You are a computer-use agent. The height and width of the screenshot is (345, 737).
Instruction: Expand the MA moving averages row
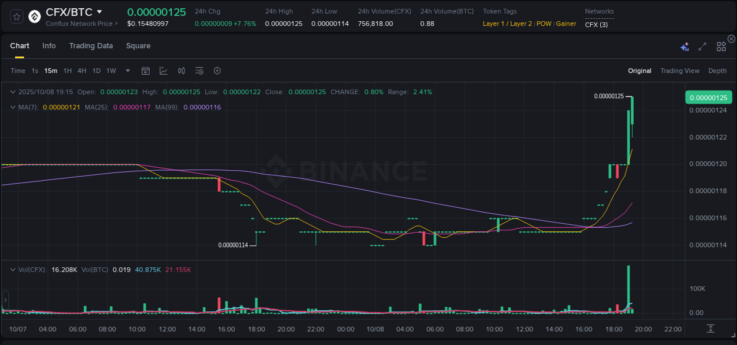(x=12, y=107)
